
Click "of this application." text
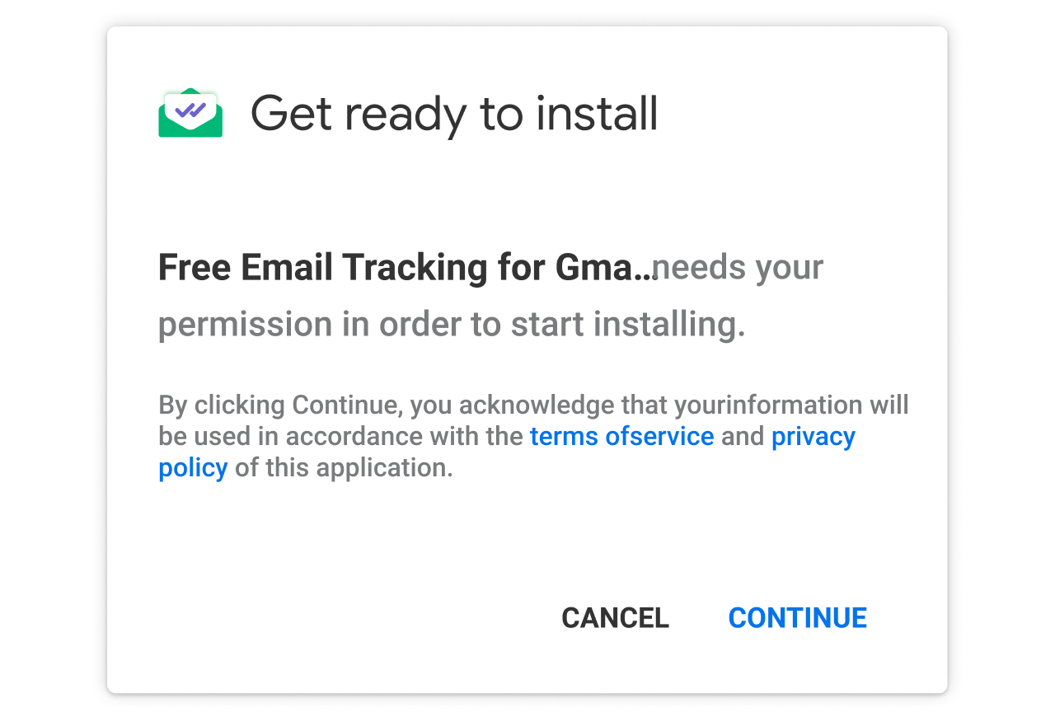coord(344,468)
